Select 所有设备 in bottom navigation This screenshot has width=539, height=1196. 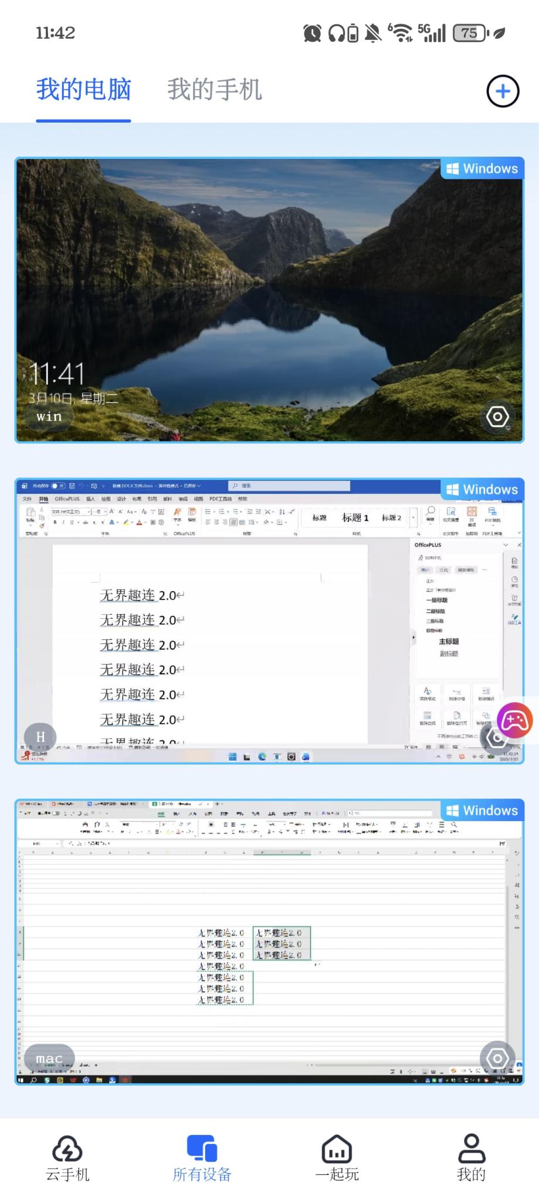202,1157
